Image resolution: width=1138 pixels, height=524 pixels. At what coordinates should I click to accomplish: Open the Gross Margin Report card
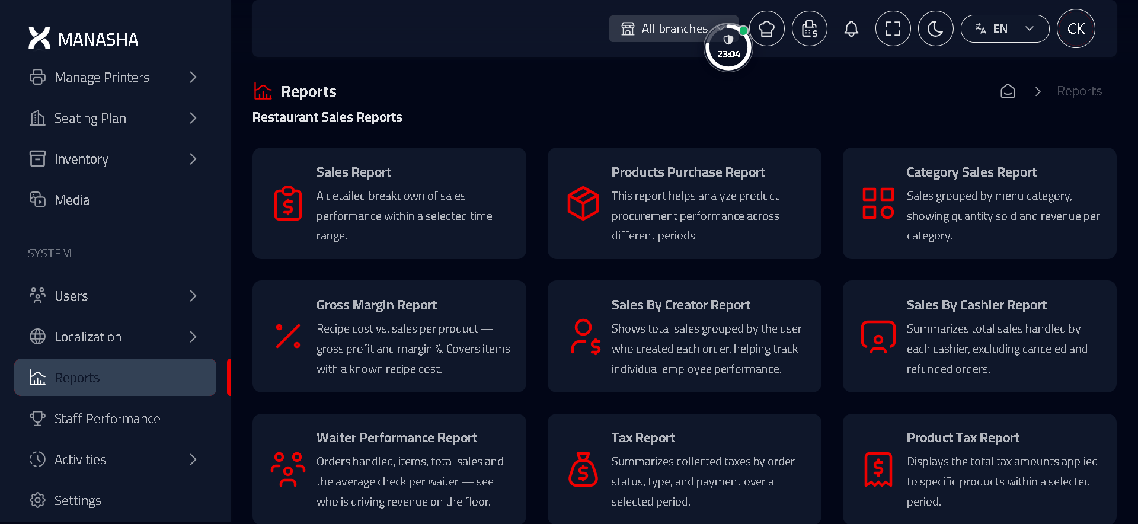389,336
